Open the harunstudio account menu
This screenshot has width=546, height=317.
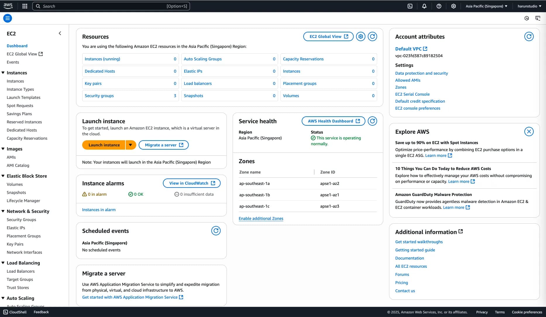pos(529,6)
